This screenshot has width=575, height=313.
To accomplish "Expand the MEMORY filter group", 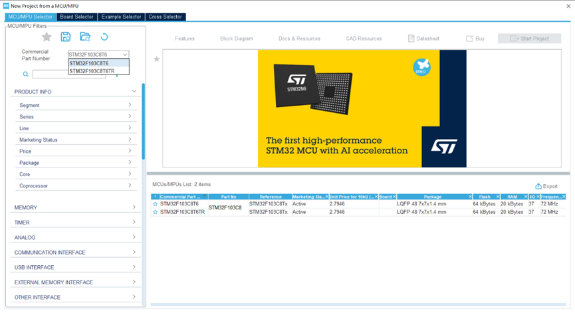I will (134, 207).
